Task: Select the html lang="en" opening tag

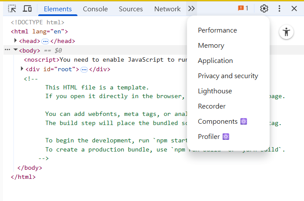Action: 39,32
